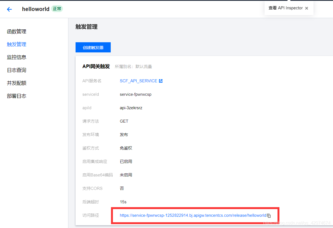The height and width of the screenshot is (228, 333).
Task: Open SCF_API_SERVICE via external link icon
Action: [x=161, y=81]
